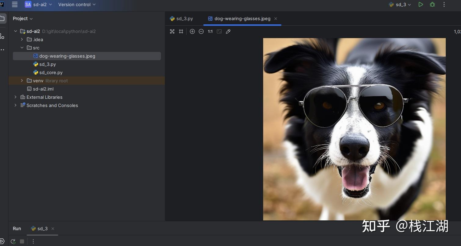The height and width of the screenshot is (246, 461).
Task: Rerun sd_3 in the Run panel
Action: (x=13, y=241)
